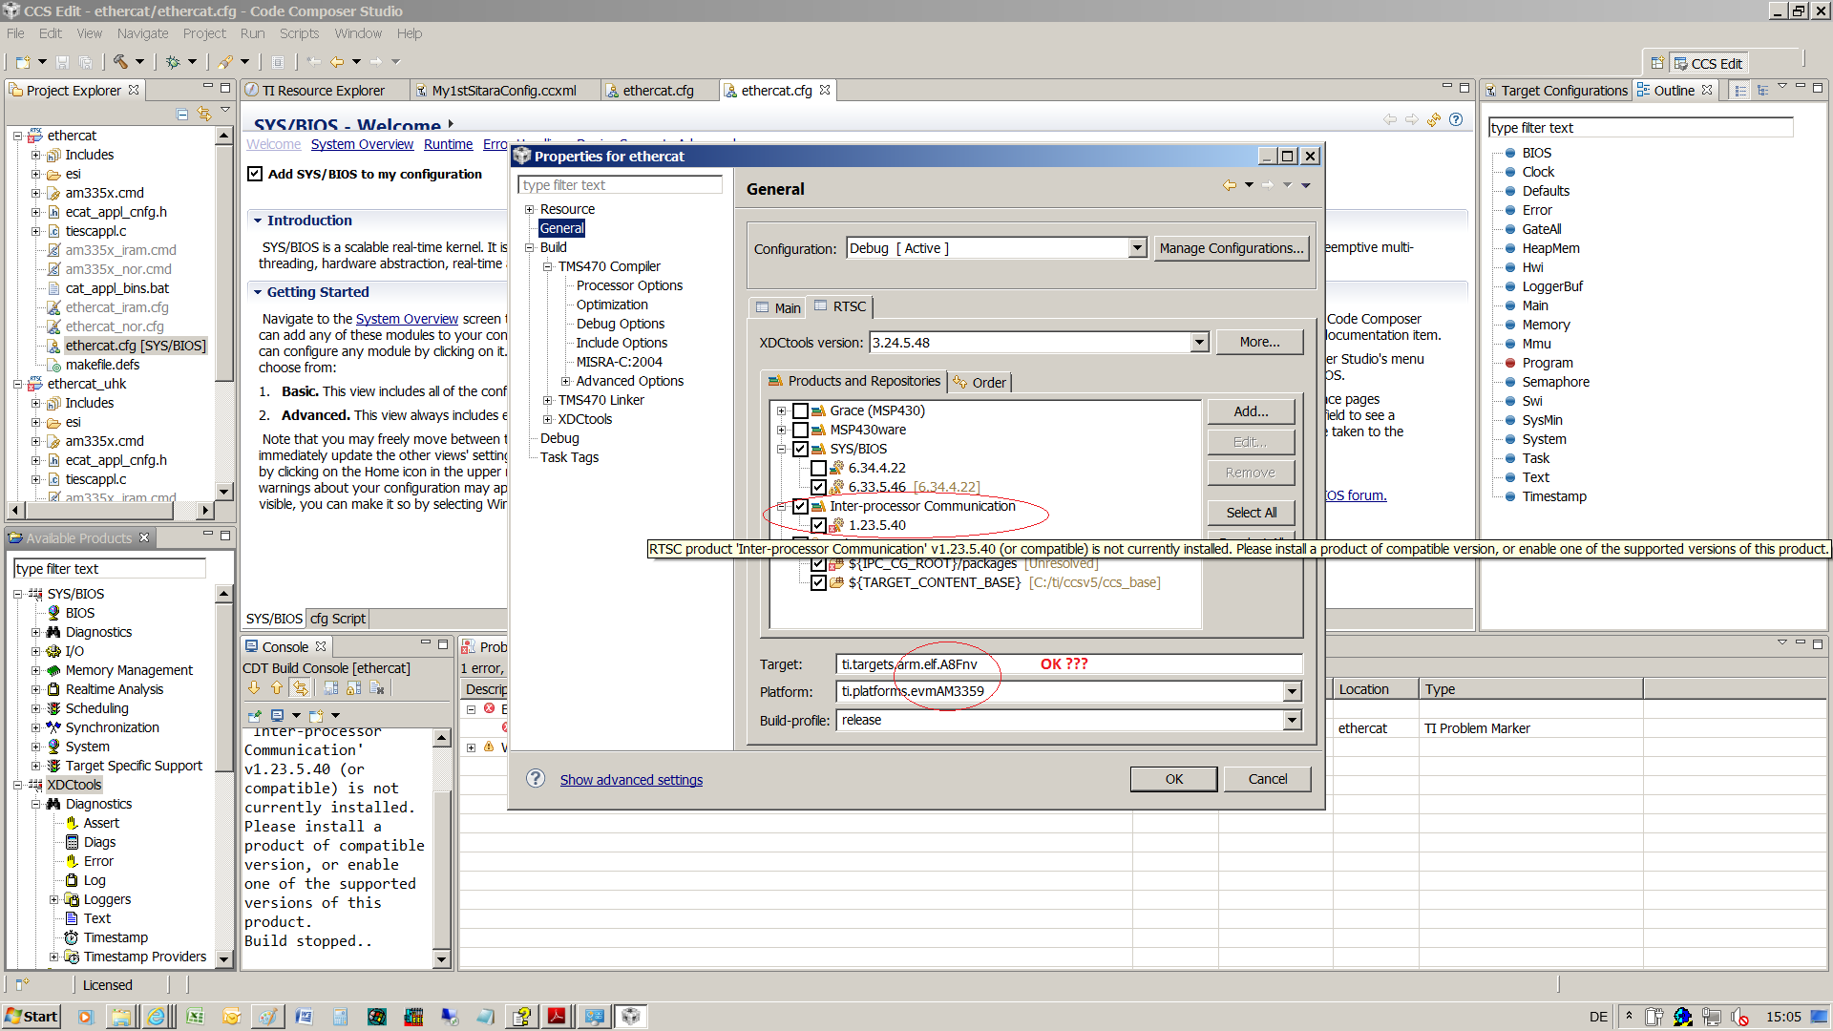Image resolution: width=1833 pixels, height=1031 pixels.
Task: Uncheck the SYS/BIOS product checkbox
Action: (801, 449)
